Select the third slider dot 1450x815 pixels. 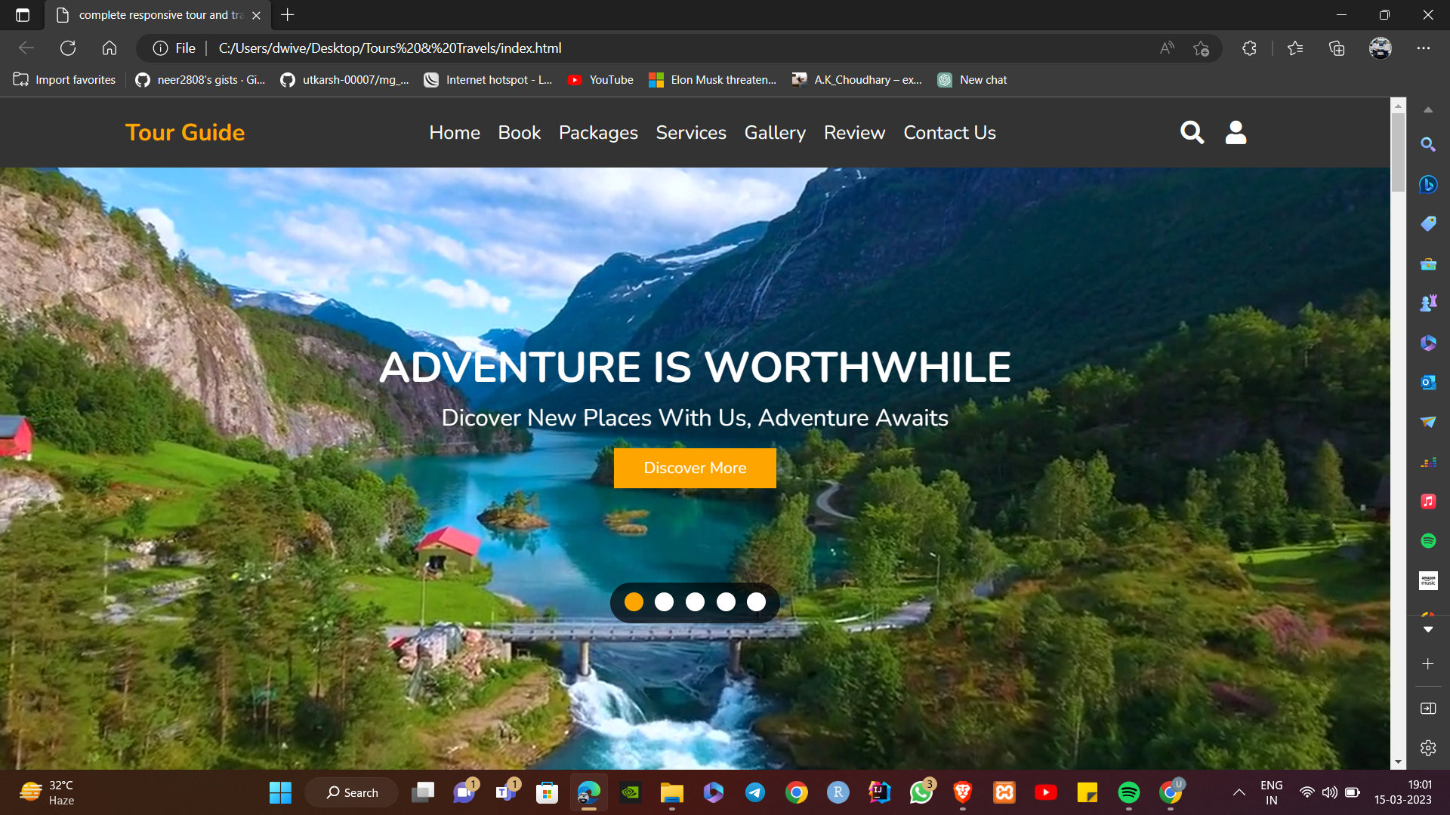click(695, 601)
